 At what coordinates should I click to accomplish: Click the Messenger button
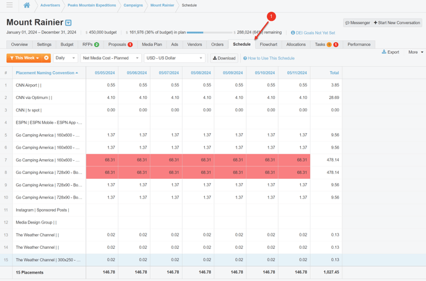coord(357,23)
